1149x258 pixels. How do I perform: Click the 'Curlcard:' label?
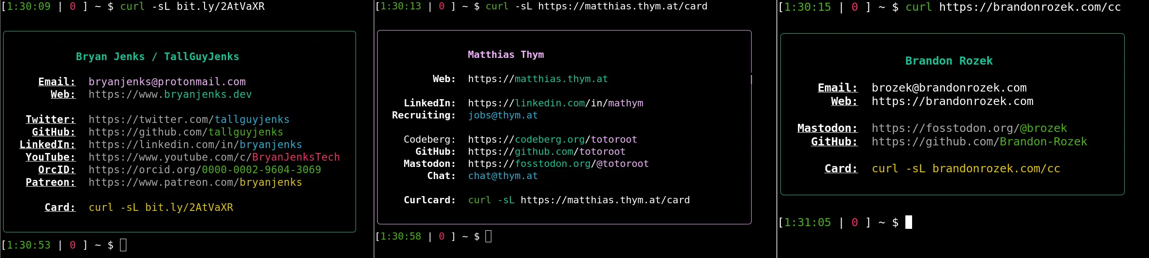click(430, 200)
